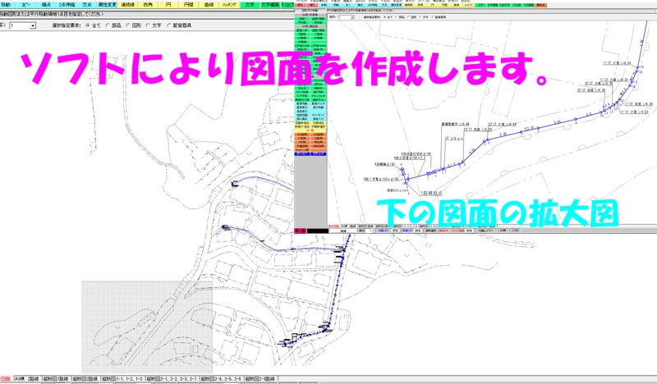This screenshot has width=657, height=384.
Task: Switch to the 平面図 sheet tab
Action: click(x=6, y=379)
